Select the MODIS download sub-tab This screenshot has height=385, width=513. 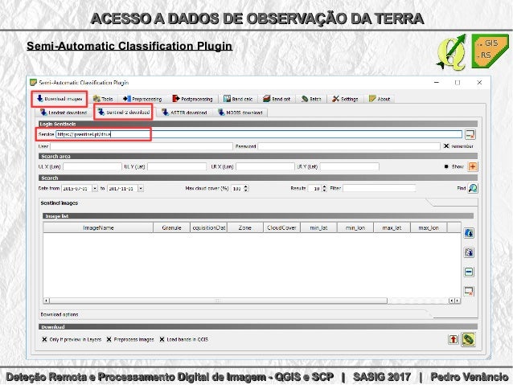point(240,113)
